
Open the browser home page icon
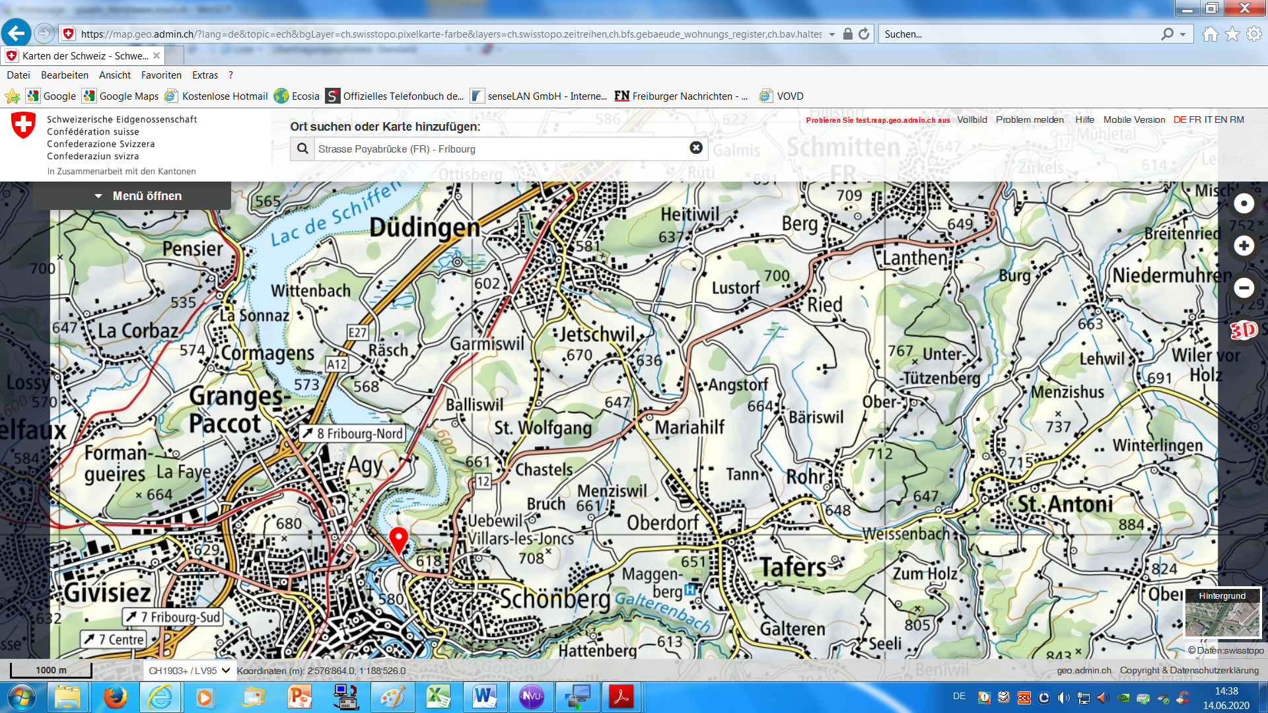coord(1211,34)
